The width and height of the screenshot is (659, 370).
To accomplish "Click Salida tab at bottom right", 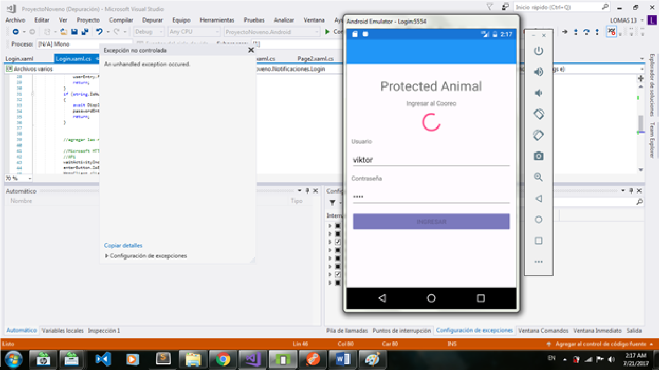I will click(x=634, y=330).
